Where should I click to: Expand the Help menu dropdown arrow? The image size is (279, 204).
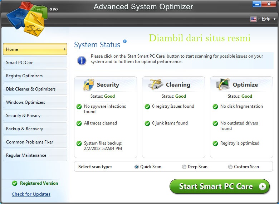(x=275, y=19)
